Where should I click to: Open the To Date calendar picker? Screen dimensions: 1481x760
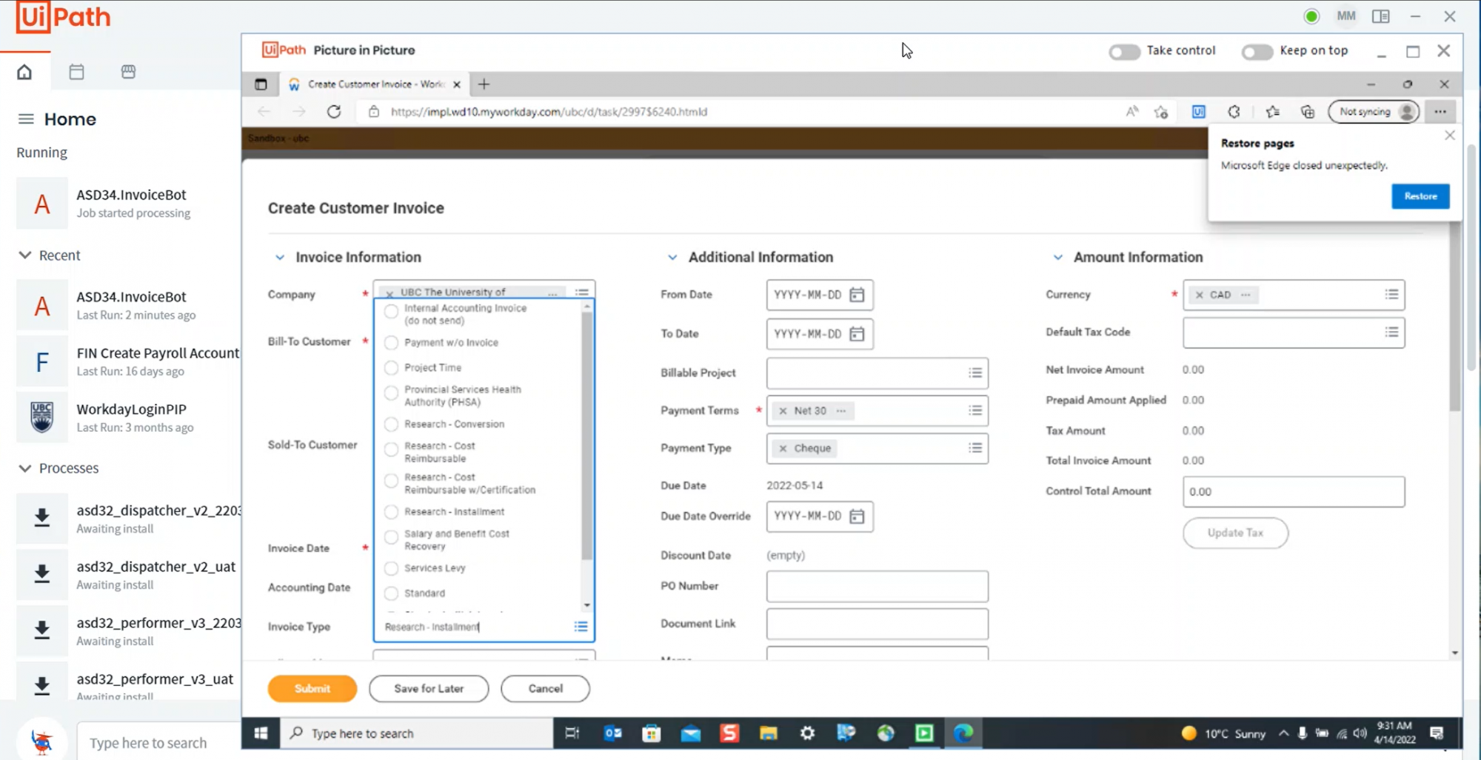pyautogui.click(x=857, y=334)
